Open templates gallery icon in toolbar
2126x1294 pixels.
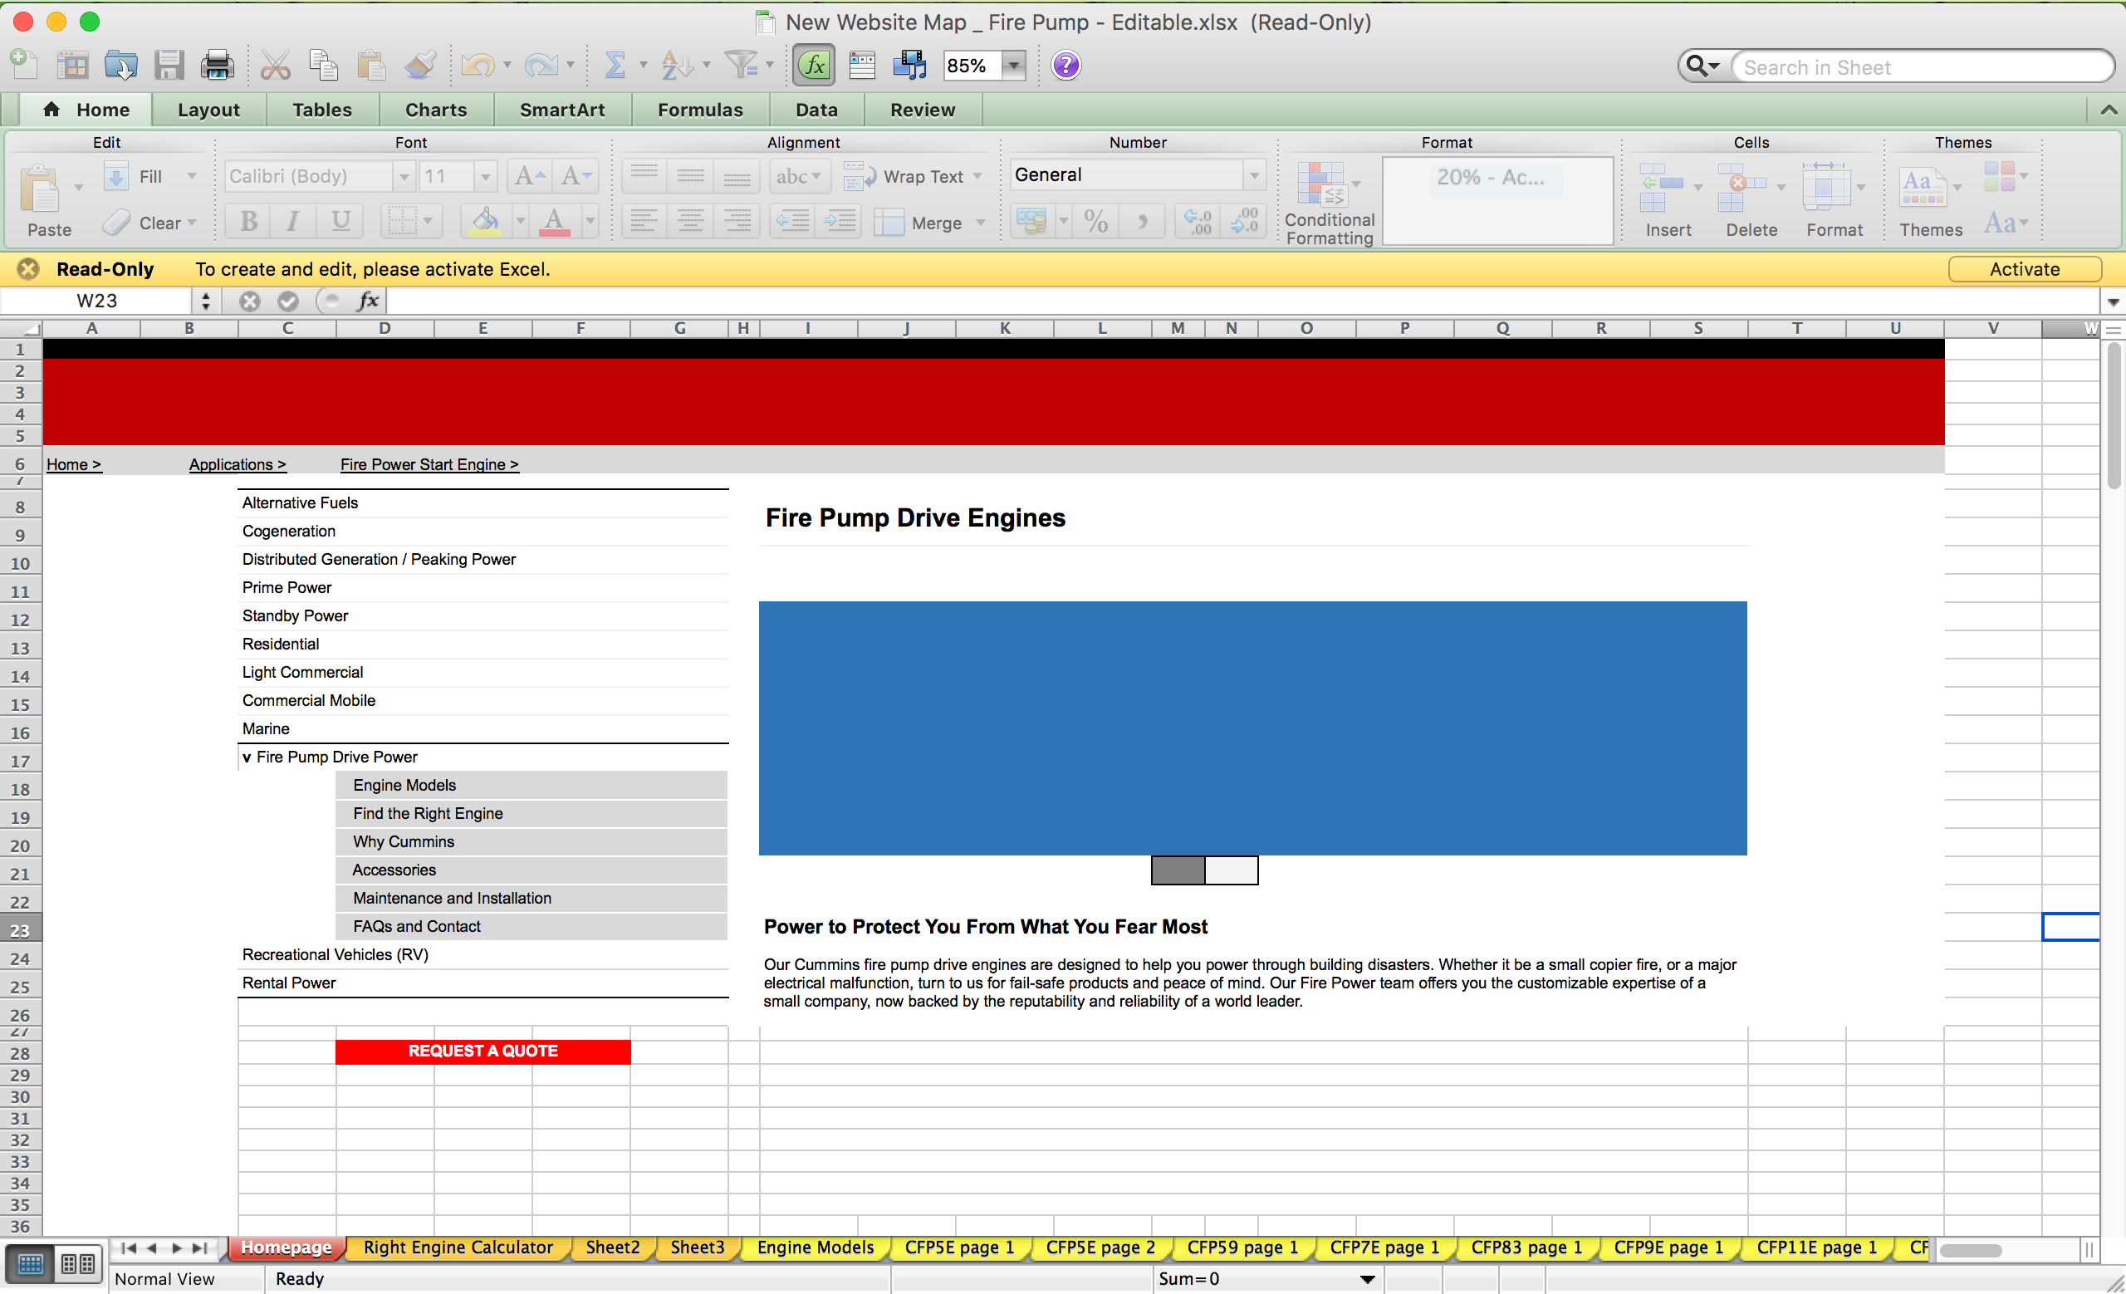72,65
